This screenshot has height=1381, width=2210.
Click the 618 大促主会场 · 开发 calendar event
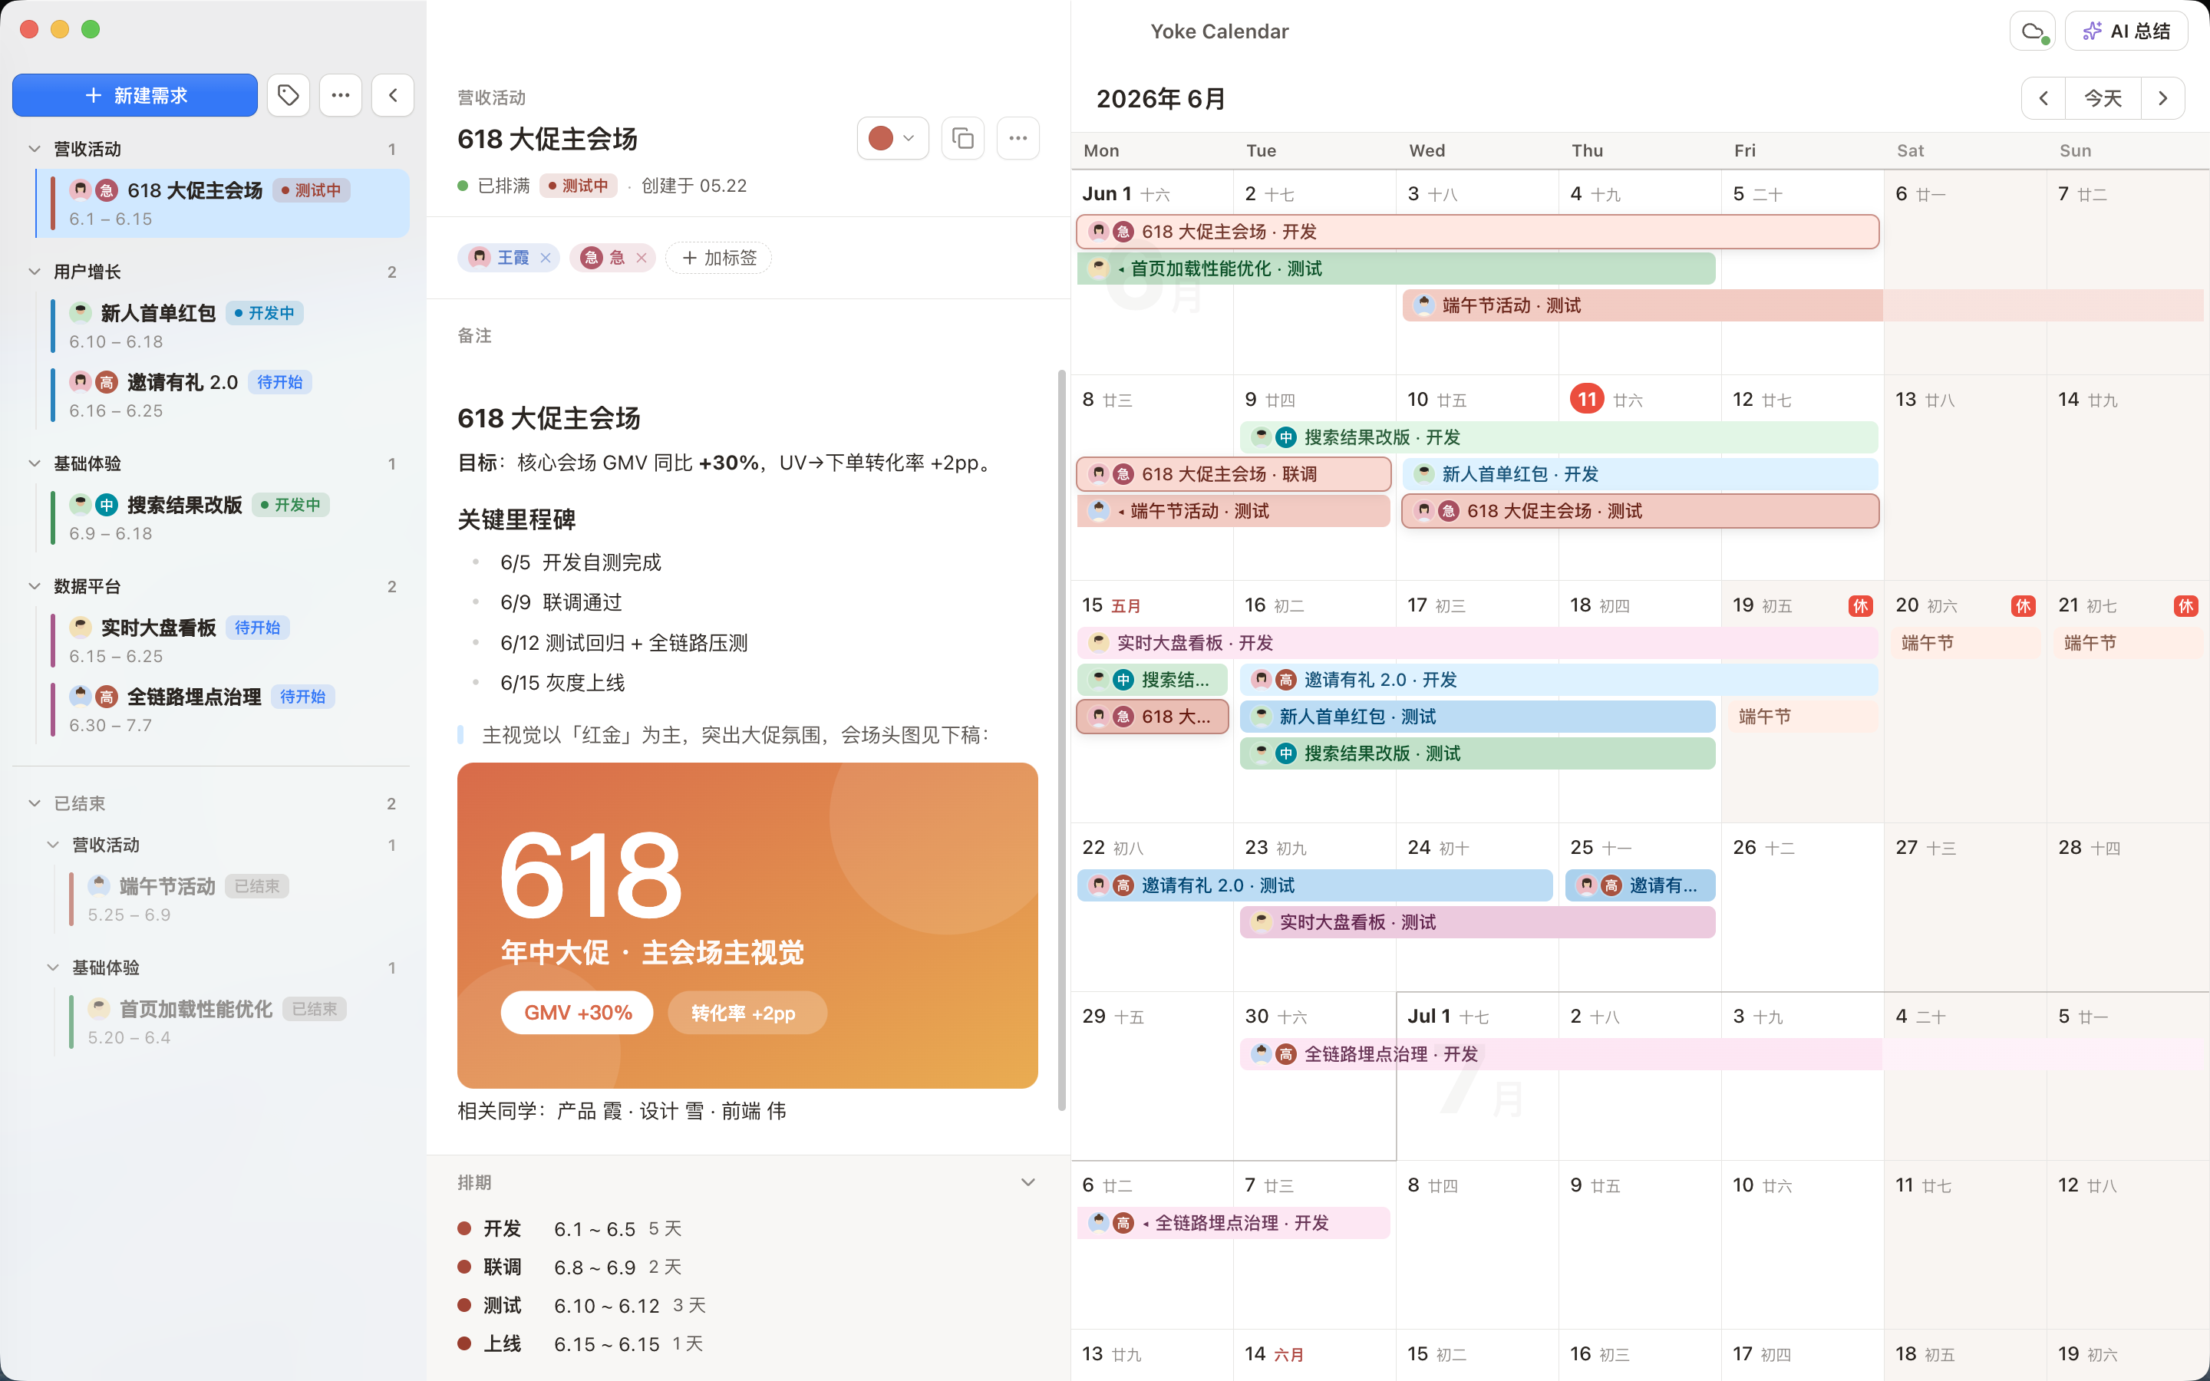coord(1478,231)
